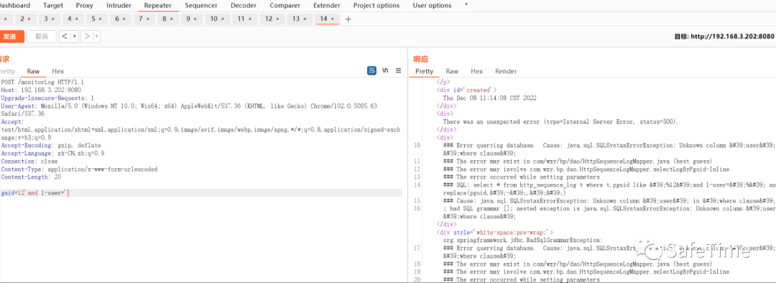Click the 'There was an unexpected error' response line
Viewport: 776px width, 283px height.
pos(560,121)
